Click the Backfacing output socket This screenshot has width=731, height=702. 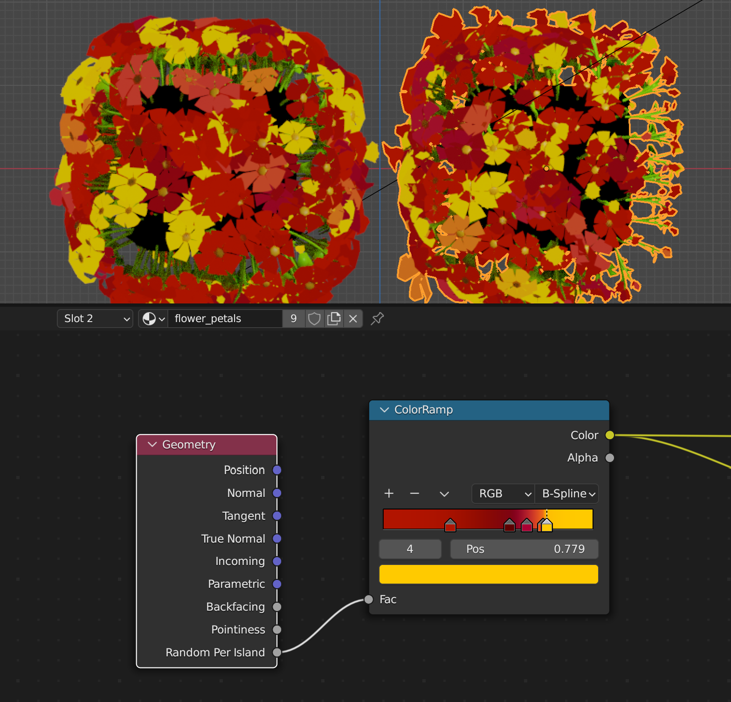277,607
